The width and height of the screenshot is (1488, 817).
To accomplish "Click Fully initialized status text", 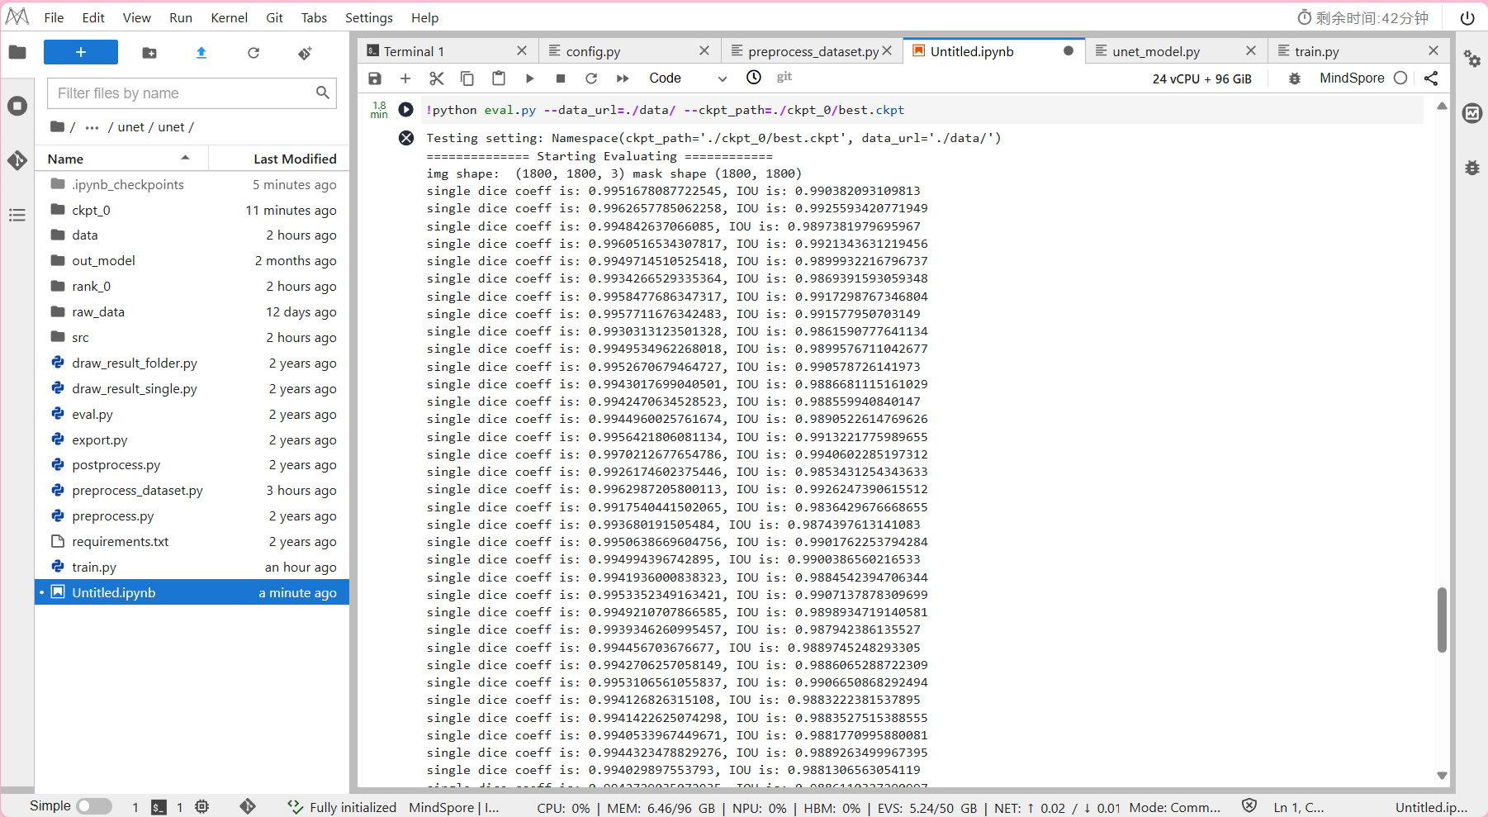I will click(x=353, y=807).
